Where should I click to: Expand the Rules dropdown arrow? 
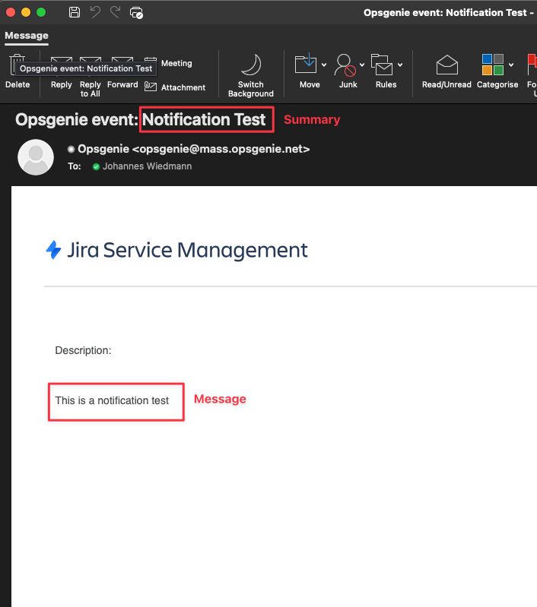(x=400, y=65)
